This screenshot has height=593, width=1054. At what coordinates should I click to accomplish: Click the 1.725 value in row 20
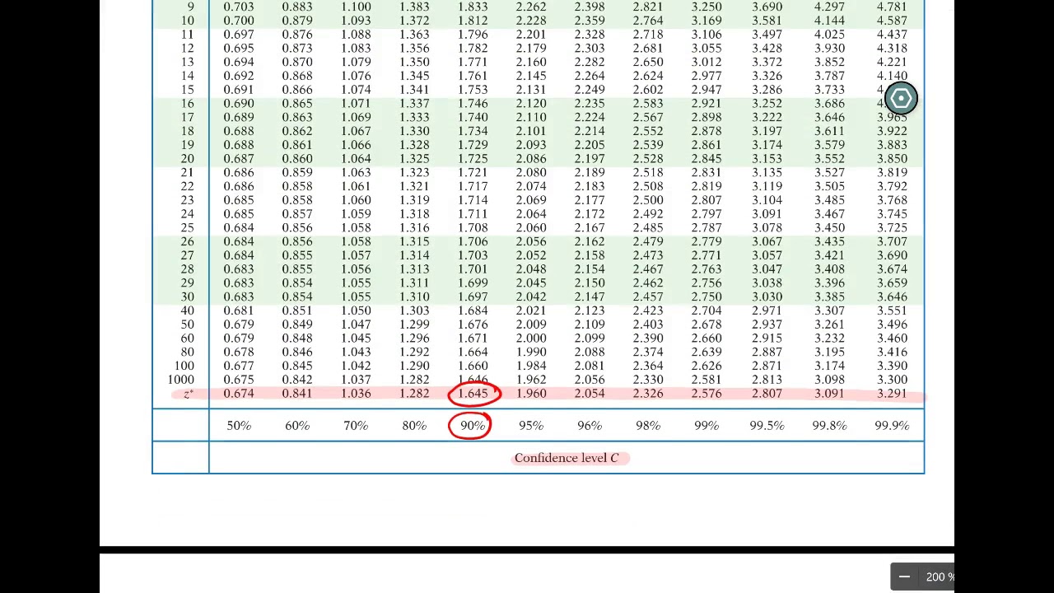tap(473, 159)
